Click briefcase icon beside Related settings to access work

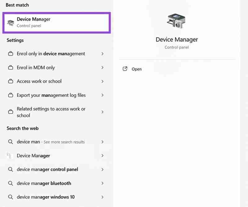tap(11, 112)
